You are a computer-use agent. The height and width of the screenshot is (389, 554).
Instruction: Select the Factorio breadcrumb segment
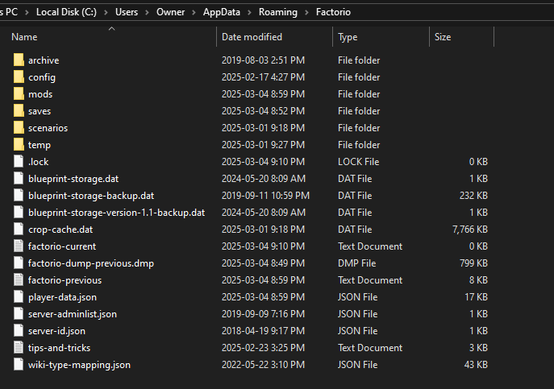pos(333,12)
